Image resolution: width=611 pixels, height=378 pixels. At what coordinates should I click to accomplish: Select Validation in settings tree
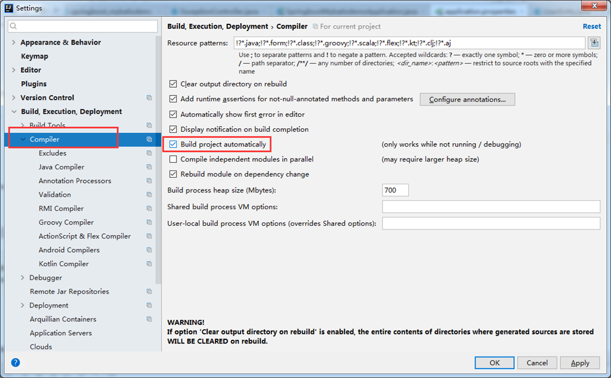(x=54, y=194)
